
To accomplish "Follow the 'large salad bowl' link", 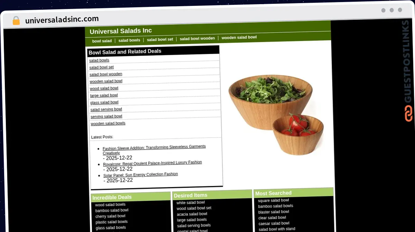I will tap(104, 95).
